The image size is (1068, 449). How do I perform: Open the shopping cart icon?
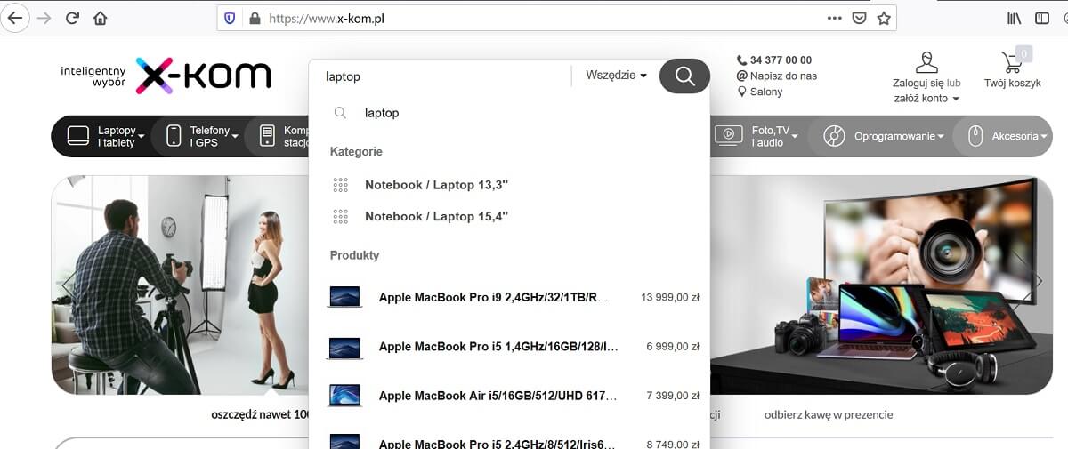point(1012,60)
